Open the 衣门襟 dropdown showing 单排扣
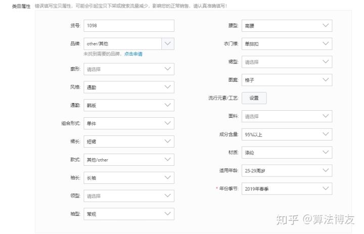 (287, 44)
